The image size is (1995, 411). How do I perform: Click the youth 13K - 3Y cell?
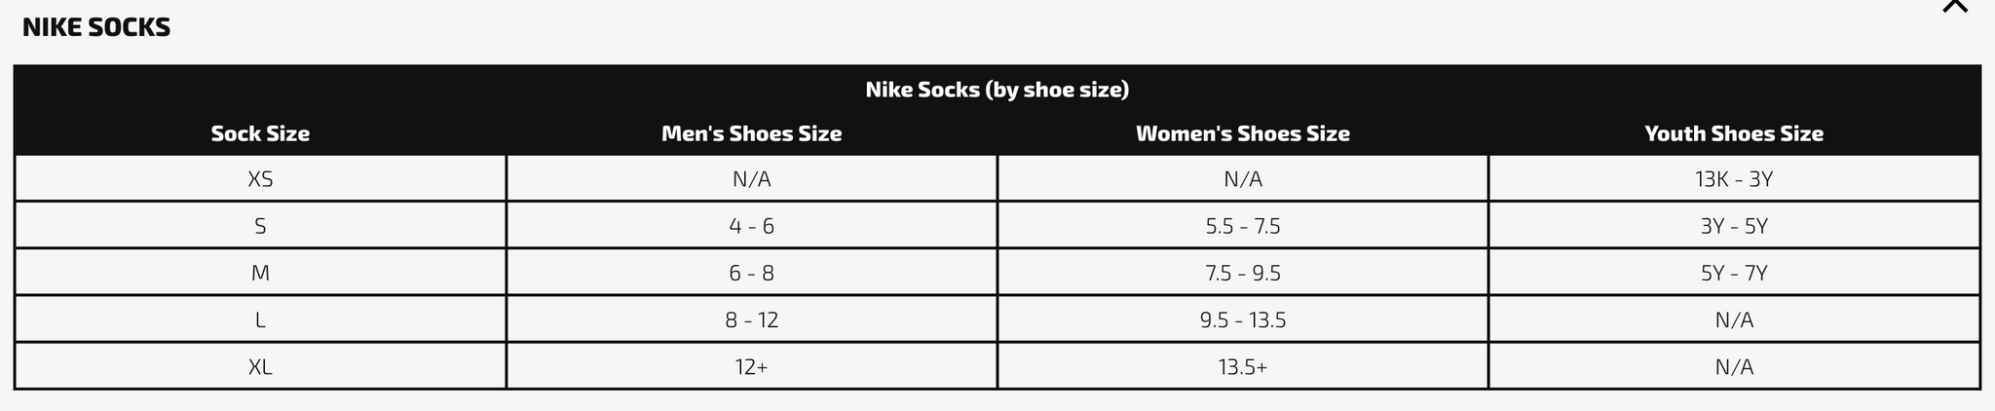tap(1734, 179)
